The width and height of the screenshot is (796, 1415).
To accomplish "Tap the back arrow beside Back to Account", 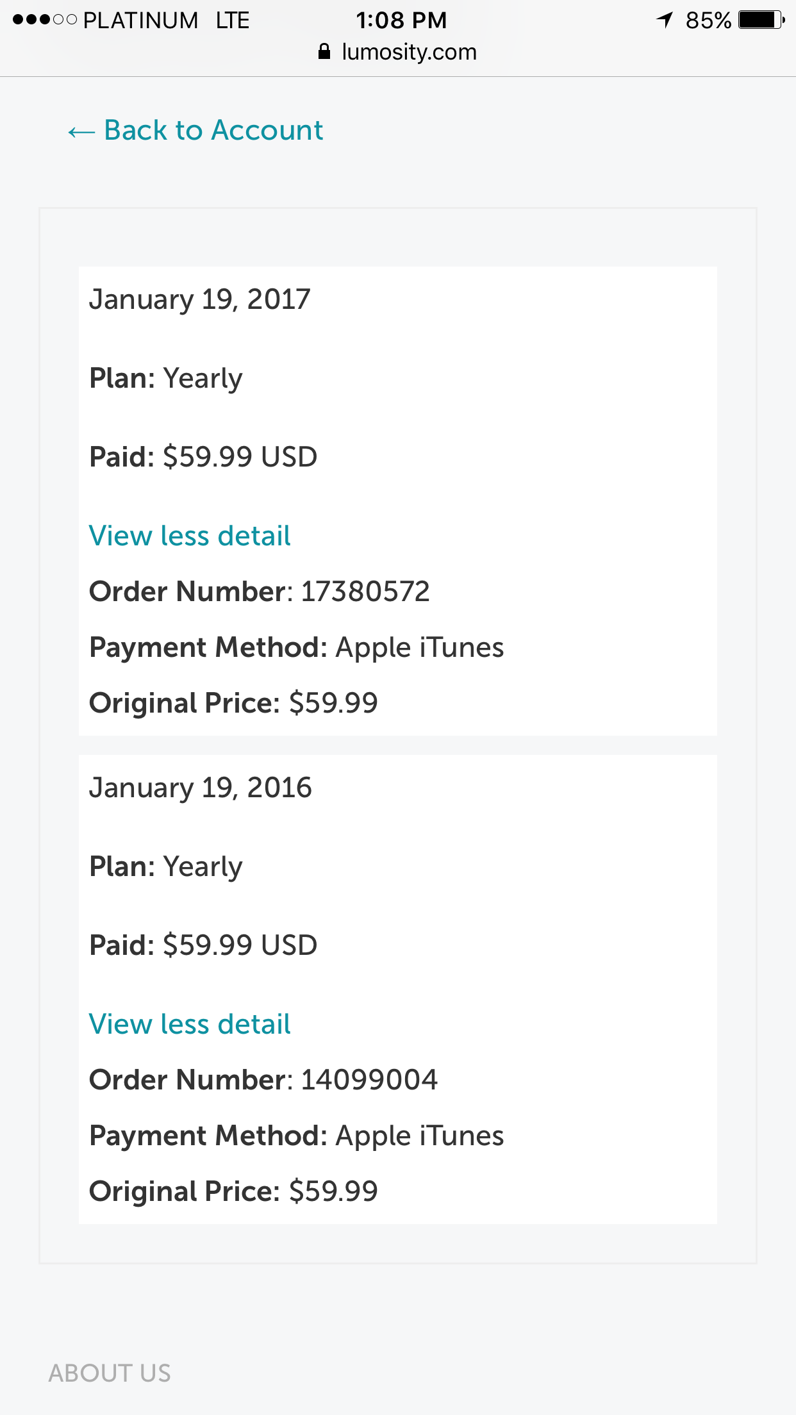I will click(81, 132).
